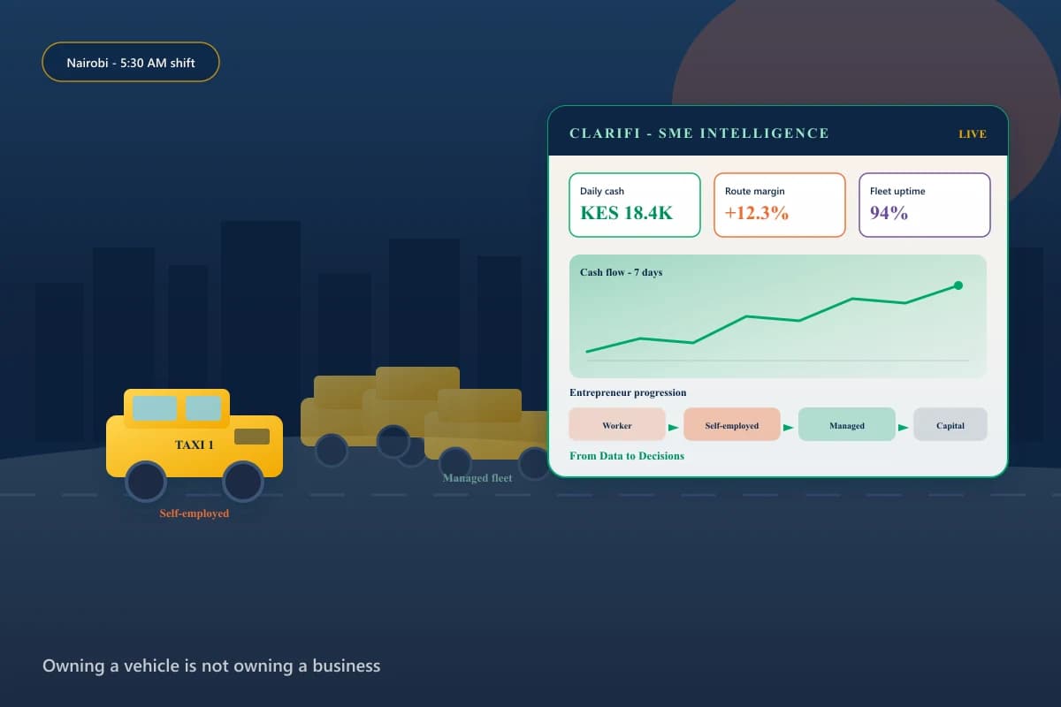Select the Worker progression stage
1061x707 pixels.
click(x=617, y=425)
